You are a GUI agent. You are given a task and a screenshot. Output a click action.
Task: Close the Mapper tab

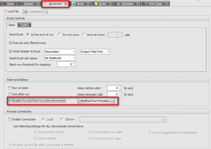(x=38, y=4)
